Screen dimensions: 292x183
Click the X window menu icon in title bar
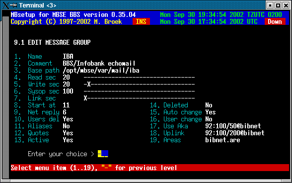pos(6,5)
